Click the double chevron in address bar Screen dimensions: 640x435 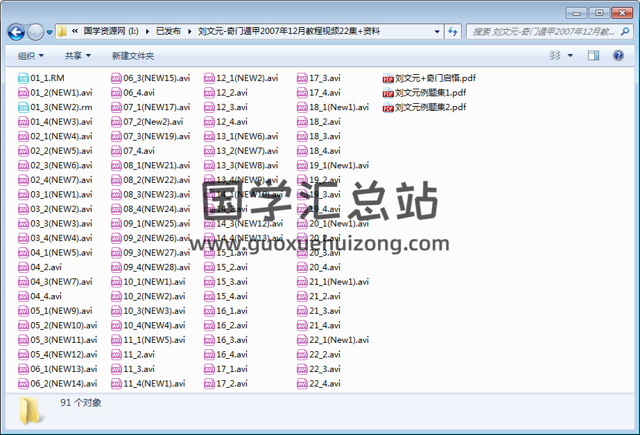tap(75, 31)
